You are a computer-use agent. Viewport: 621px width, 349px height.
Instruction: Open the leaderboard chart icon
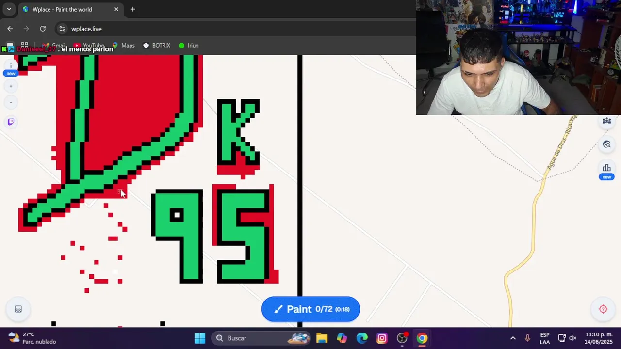pos(606,168)
